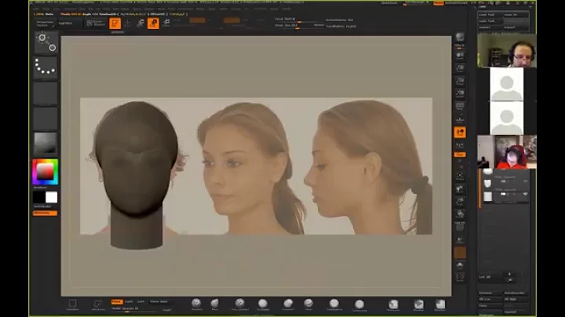Select the lower subtool thumbnail

[x=487, y=197]
